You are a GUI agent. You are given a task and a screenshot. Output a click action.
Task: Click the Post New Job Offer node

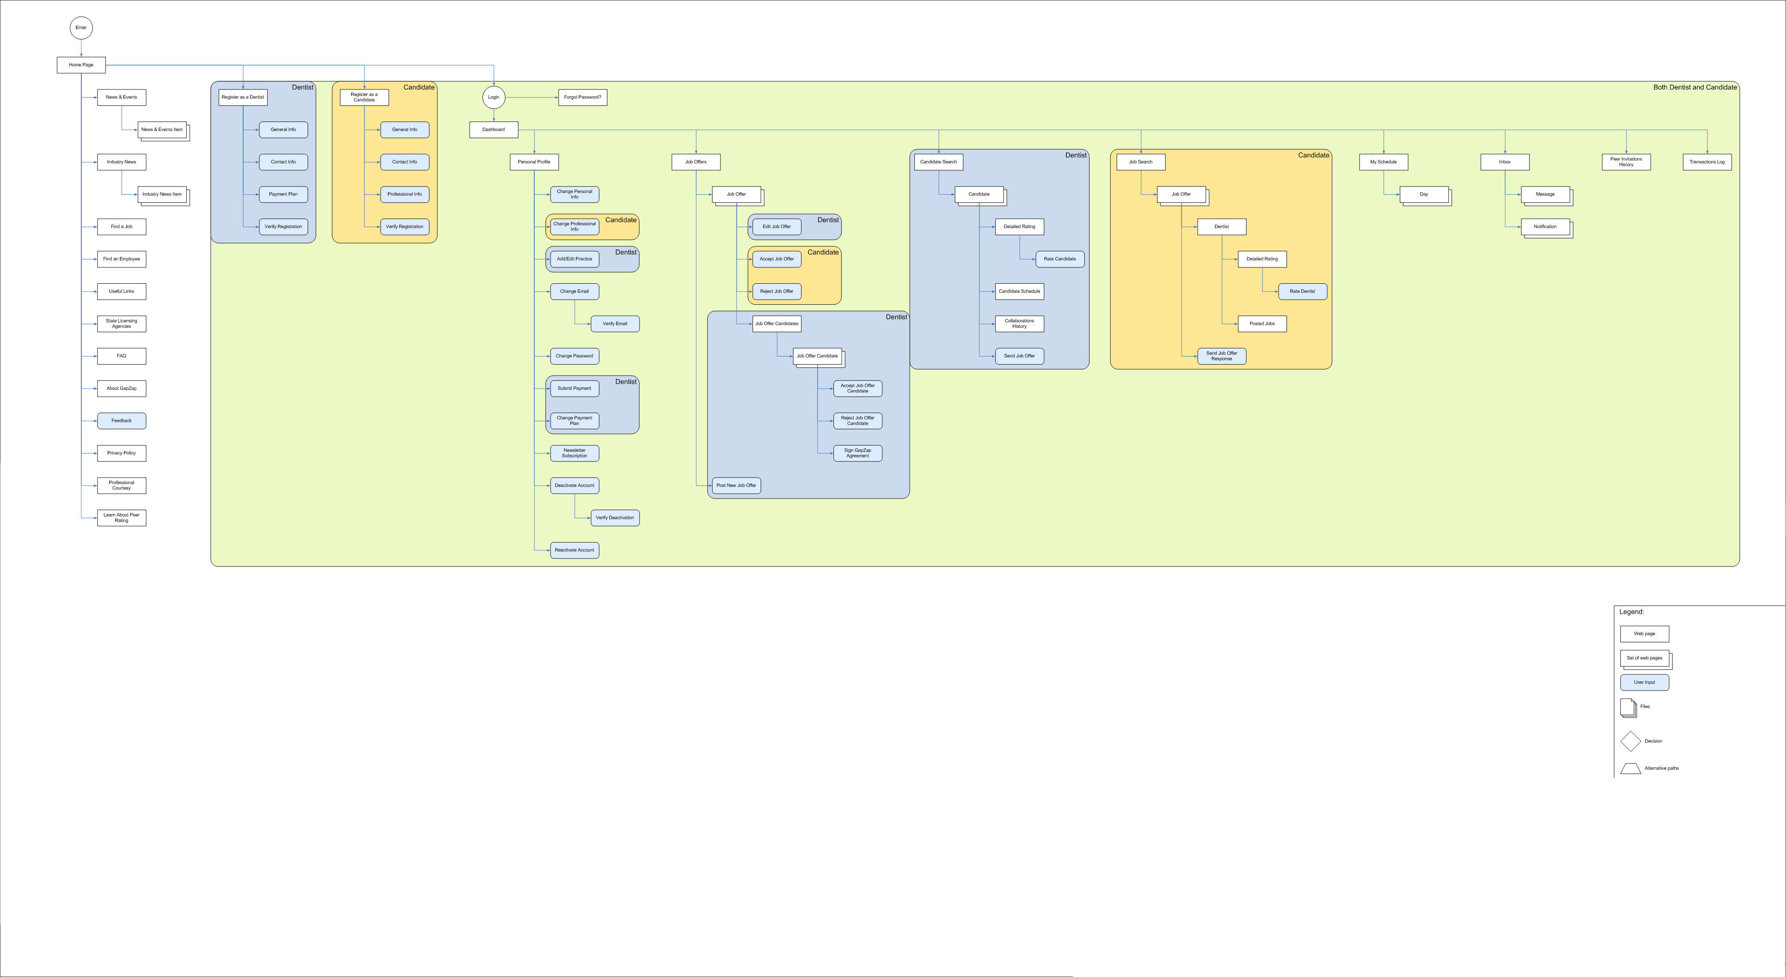click(737, 485)
